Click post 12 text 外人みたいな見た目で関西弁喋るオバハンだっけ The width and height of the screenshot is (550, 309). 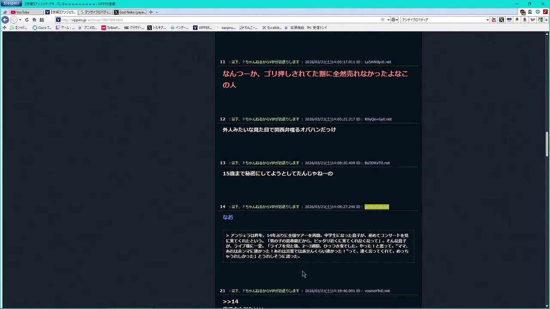coord(279,130)
